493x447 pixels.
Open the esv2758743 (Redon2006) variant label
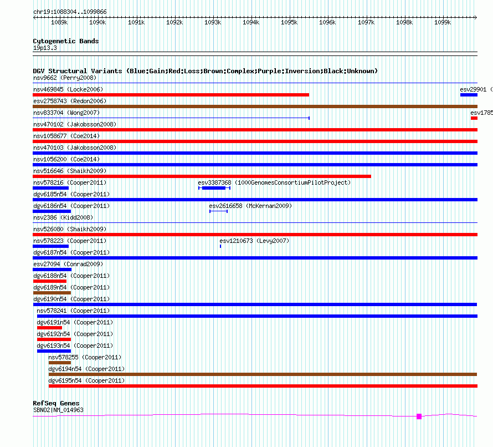point(70,101)
